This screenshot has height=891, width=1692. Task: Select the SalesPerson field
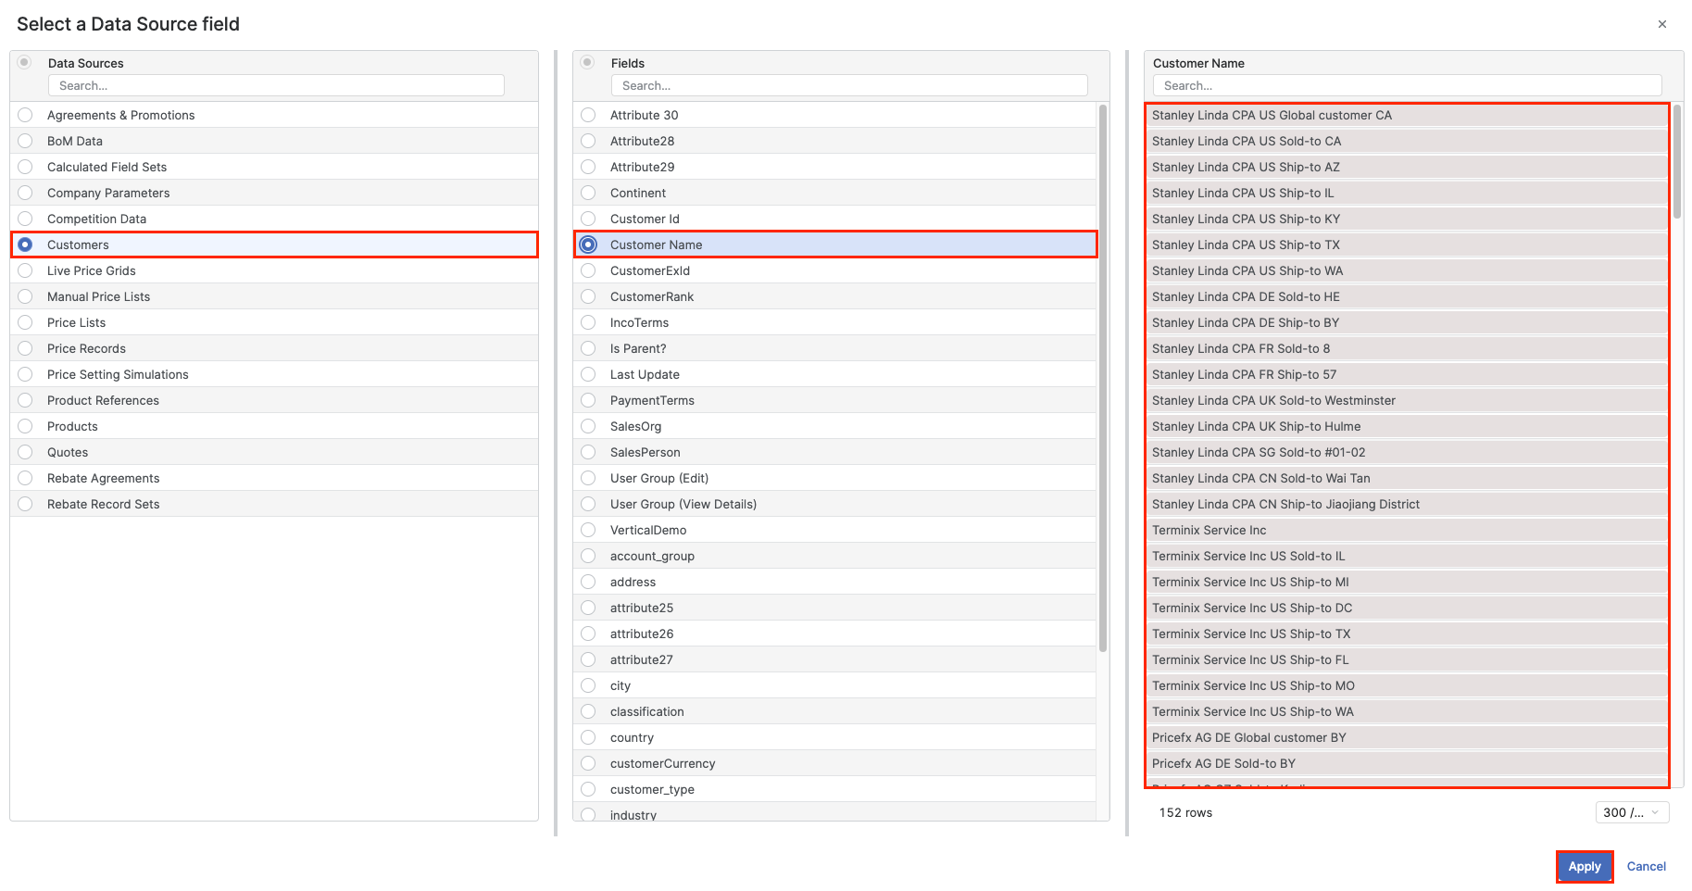tap(588, 452)
